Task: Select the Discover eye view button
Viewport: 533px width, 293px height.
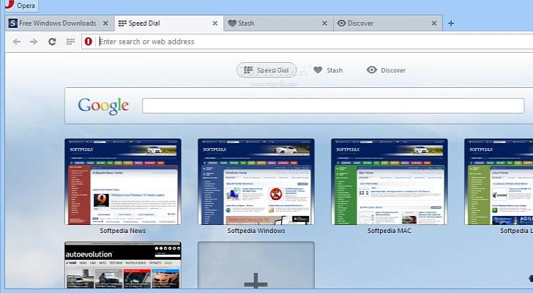Action: click(x=386, y=70)
